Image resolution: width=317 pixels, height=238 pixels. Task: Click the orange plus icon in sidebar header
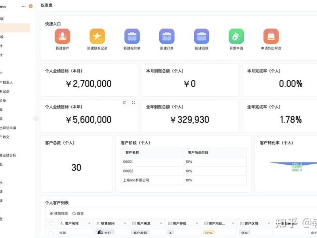pyautogui.click(x=31, y=6)
